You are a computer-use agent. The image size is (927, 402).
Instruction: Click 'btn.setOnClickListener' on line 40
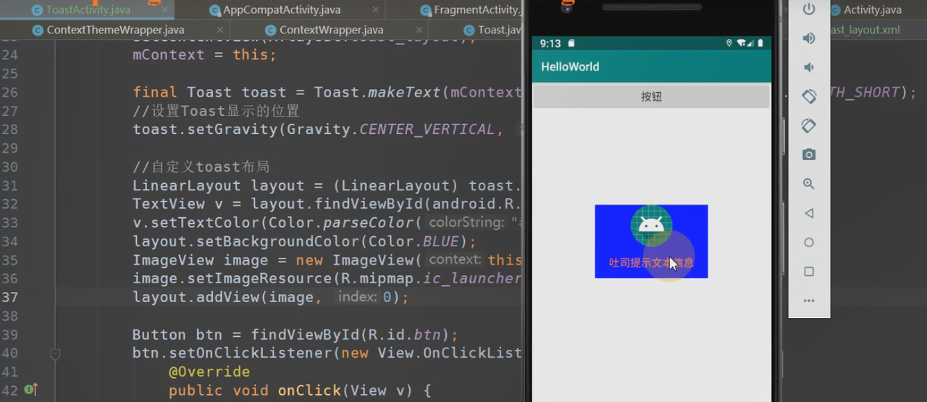point(232,353)
